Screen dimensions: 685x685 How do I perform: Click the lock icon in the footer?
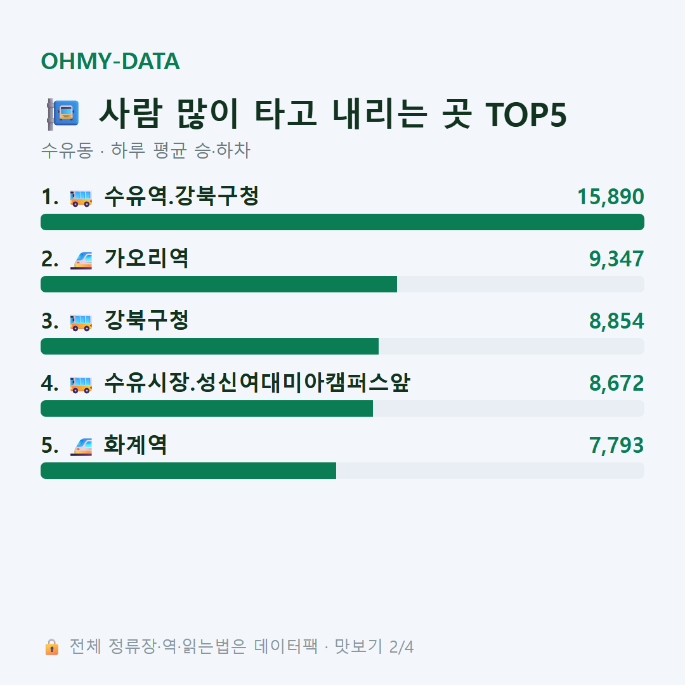52,646
